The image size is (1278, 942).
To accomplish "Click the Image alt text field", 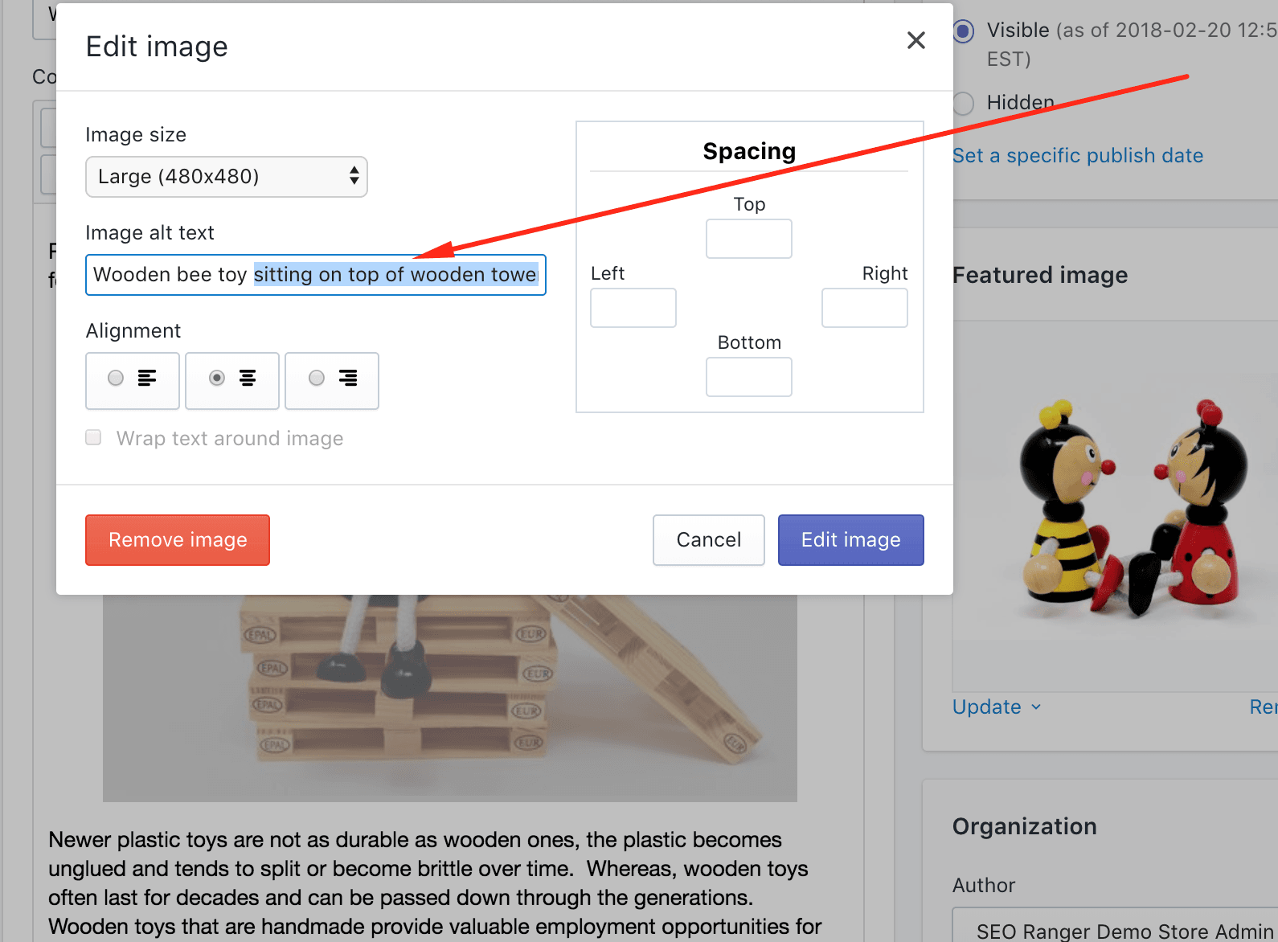I will (316, 275).
